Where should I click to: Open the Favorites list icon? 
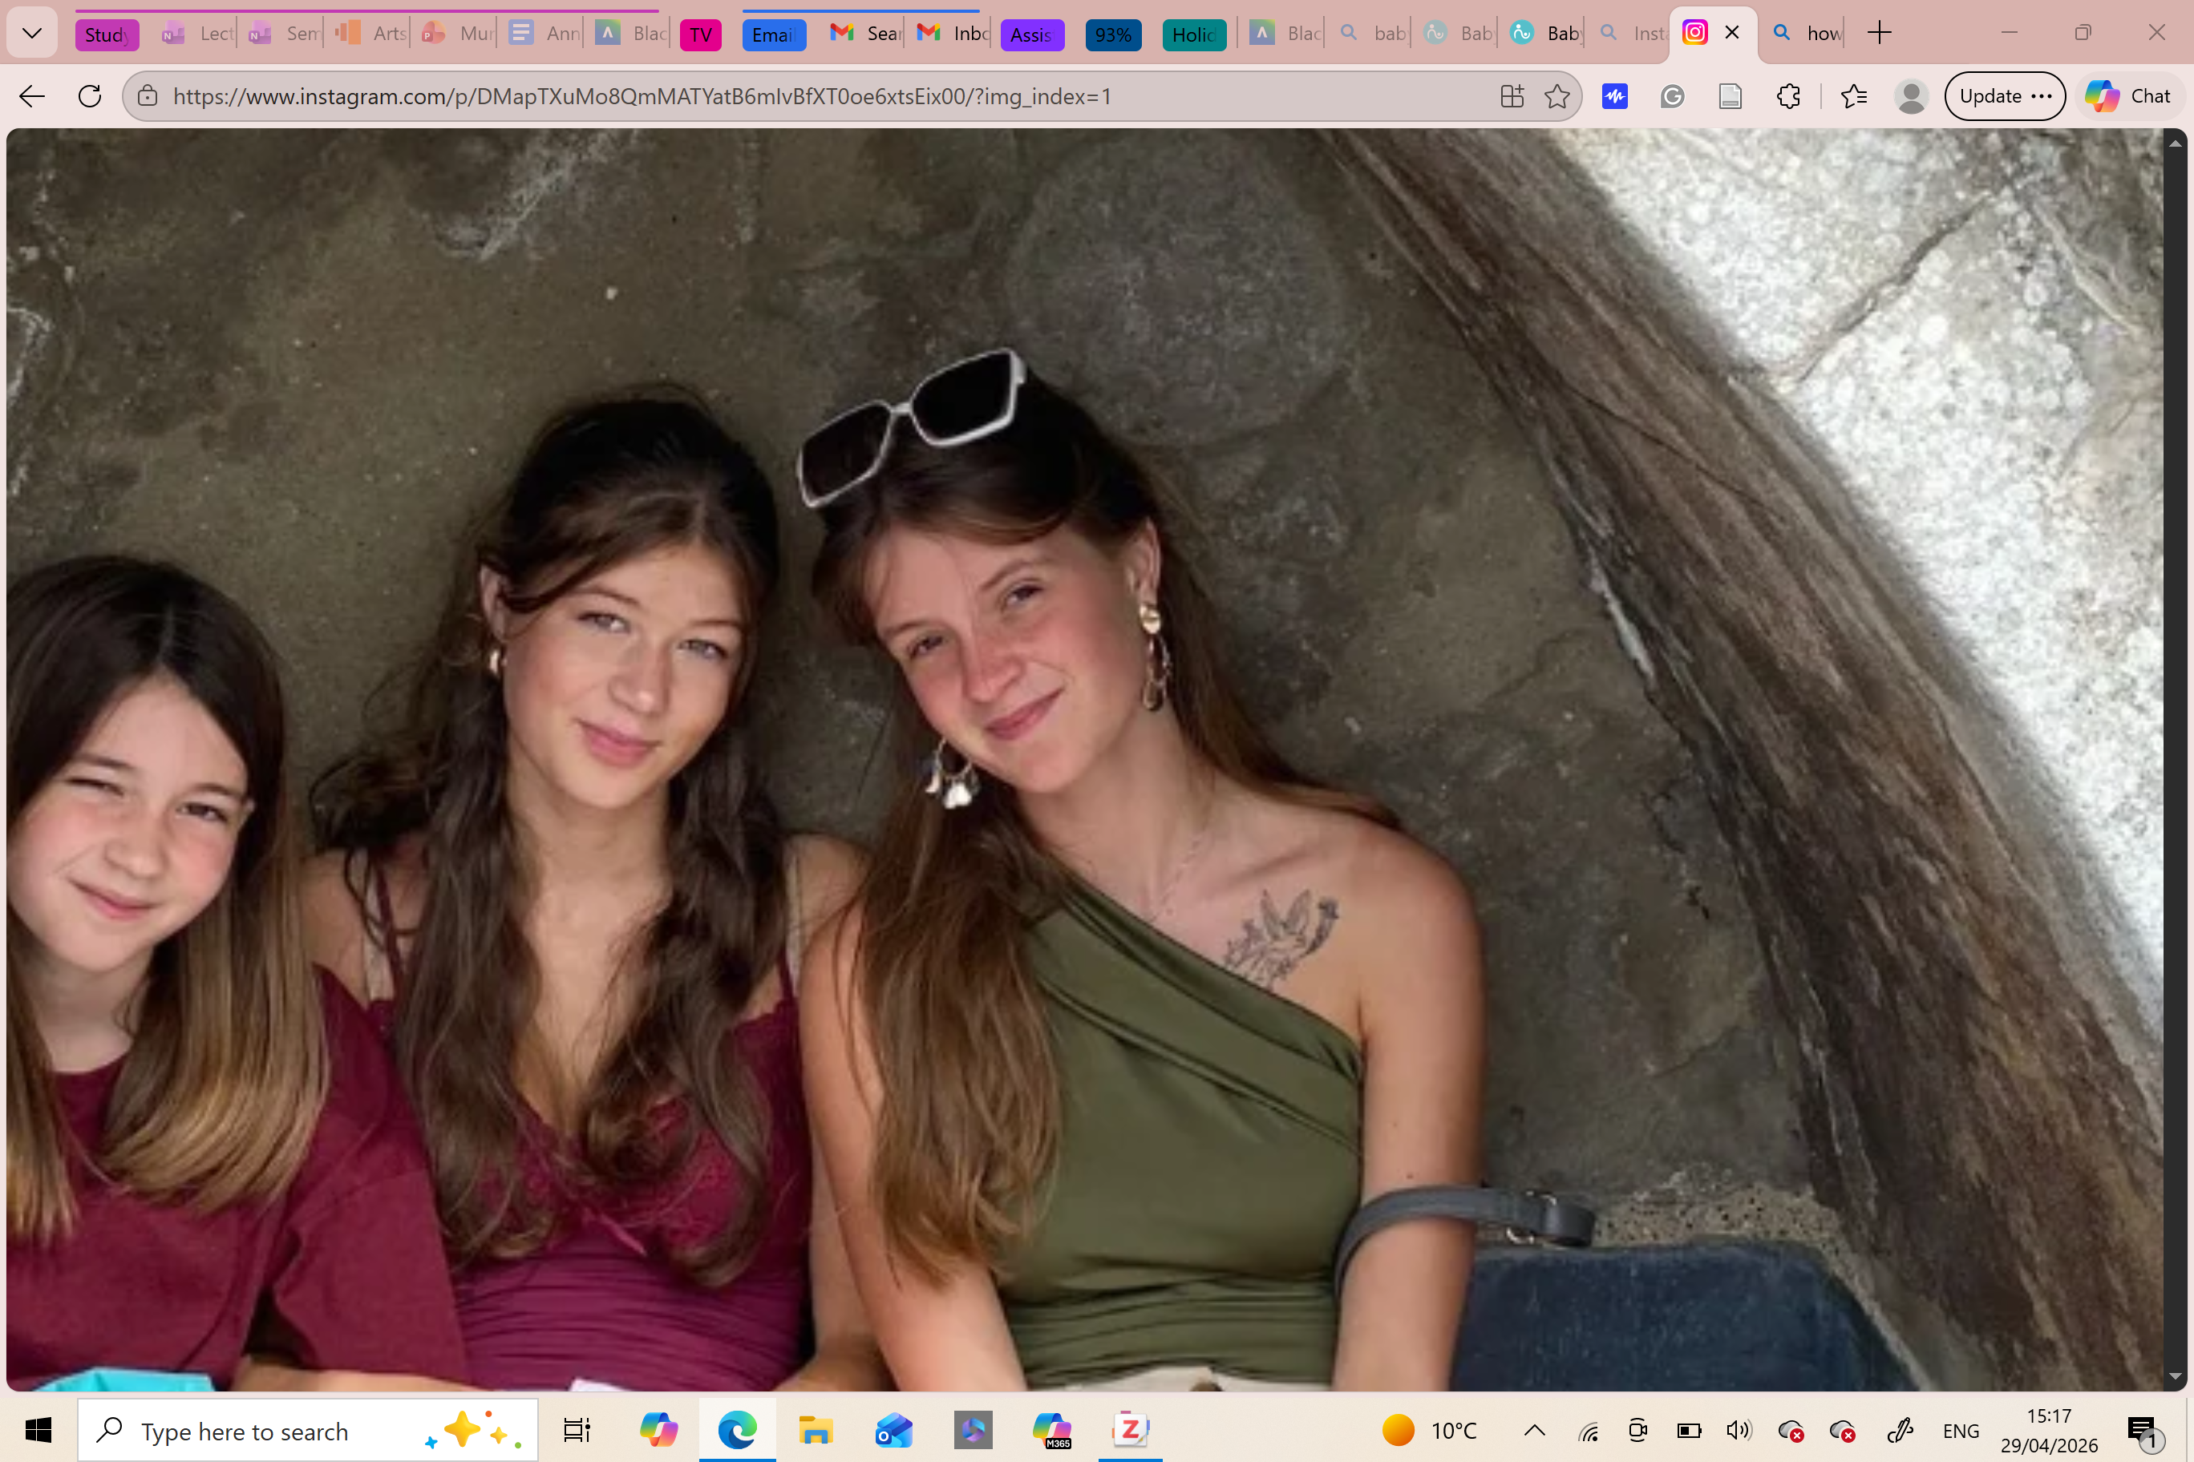(1853, 96)
